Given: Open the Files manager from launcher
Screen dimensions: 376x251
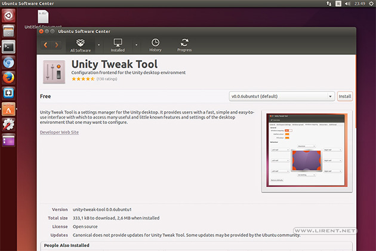Looking at the screenshot, I should (x=8, y=31).
